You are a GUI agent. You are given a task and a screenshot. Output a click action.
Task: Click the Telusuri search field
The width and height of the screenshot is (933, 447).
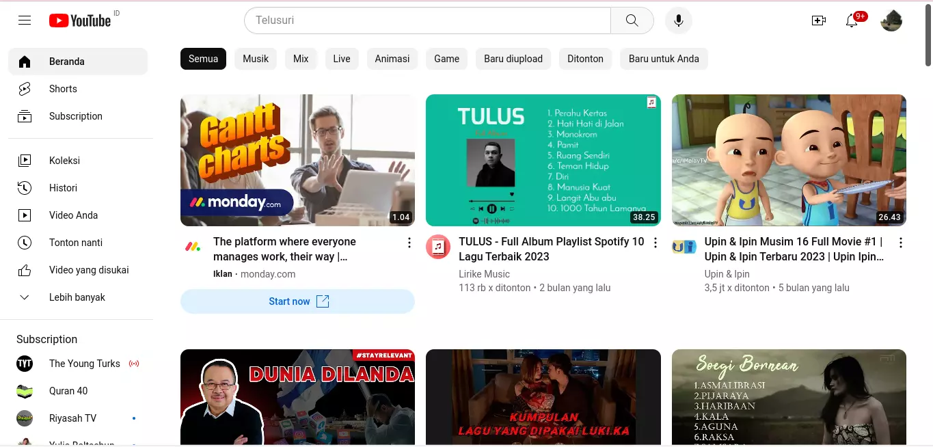427,21
